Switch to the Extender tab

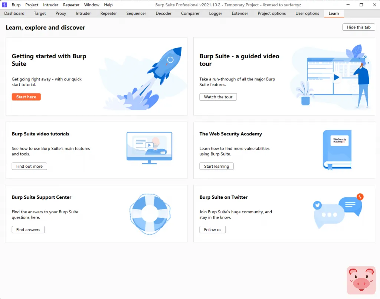[x=240, y=13]
